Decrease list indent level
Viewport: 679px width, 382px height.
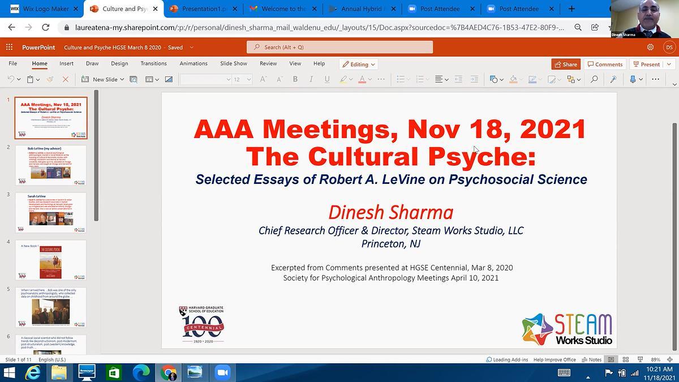pyautogui.click(x=458, y=80)
